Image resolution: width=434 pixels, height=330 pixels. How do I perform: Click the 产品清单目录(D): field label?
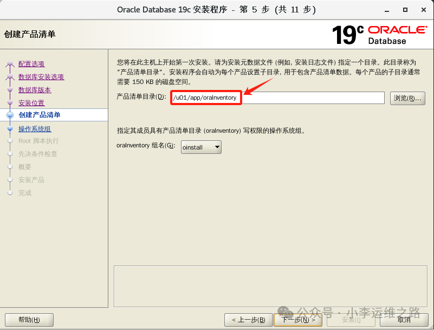(141, 96)
